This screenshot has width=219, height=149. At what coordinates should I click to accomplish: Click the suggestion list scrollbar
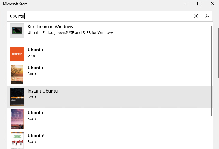click(212, 71)
